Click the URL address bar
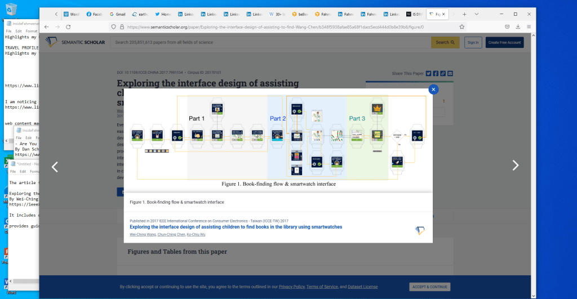This screenshot has width=577, height=299. [x=282, y=26]
